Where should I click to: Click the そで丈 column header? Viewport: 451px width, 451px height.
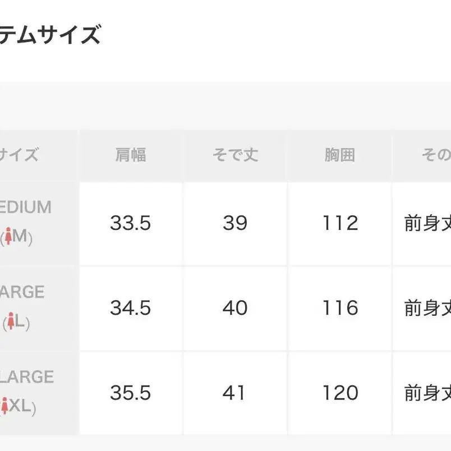pos(235,155)
